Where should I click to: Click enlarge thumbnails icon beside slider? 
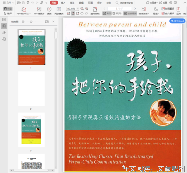coord(47,22)
